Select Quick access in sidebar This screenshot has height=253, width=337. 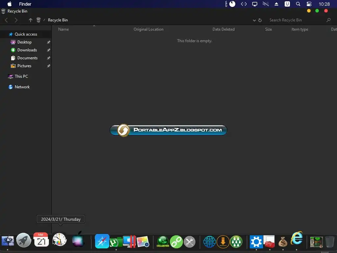[x=26, y=34]
